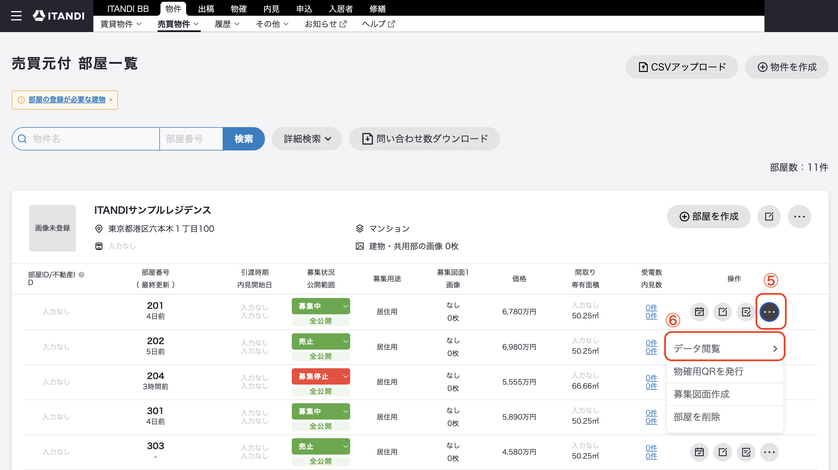The width and height of the screenshot is (838, 470).
Task: Click the help question mark beside 部屋ID/不動産ID
Action: [82, 275]
